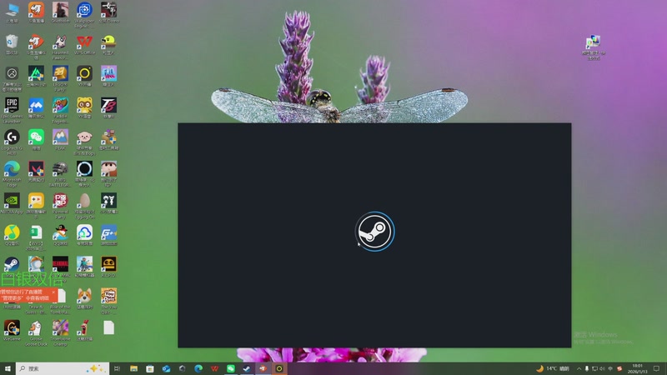Open the Pummel Party desktop shortcut

pos(60,205)
